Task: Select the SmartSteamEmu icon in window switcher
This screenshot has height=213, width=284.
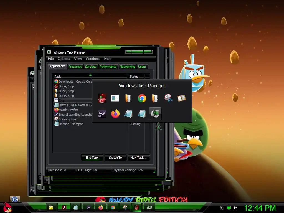Action: (102, 114)
